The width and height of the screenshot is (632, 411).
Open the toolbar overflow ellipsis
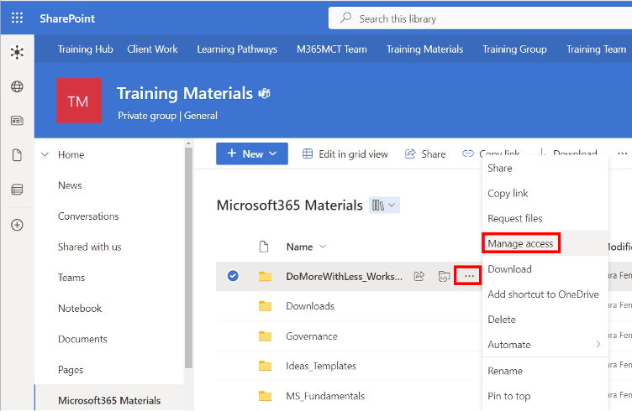(x=622, y=153)
